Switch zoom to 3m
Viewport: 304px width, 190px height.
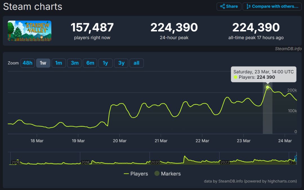pyautogui.click(x=74, y=63)
